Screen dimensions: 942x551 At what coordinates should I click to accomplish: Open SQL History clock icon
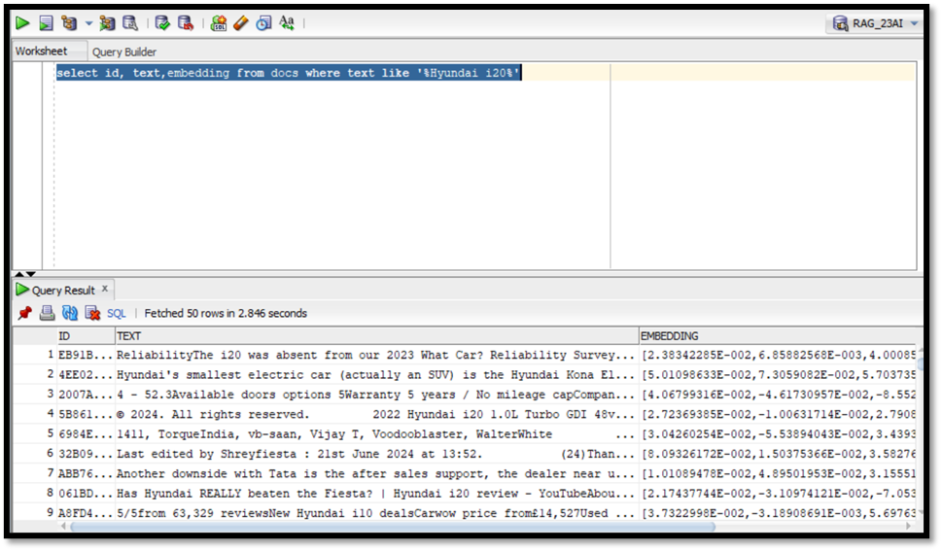click(263, 23)
